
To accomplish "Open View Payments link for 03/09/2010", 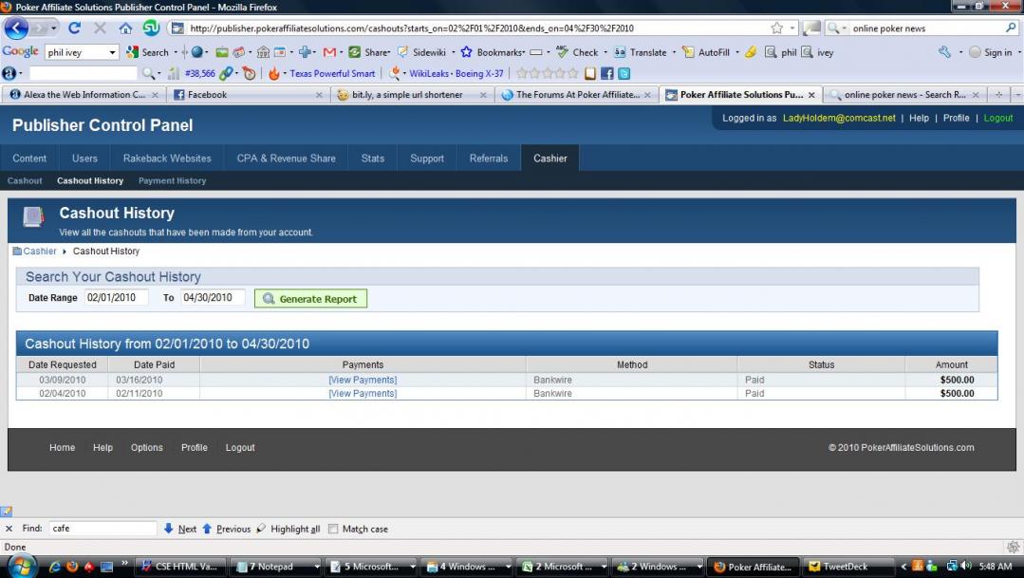I will click(x=363, y=380).
